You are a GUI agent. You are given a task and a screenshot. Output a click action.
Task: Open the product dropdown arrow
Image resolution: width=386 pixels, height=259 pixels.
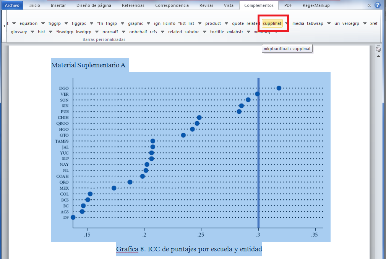[x=227, y=24]
